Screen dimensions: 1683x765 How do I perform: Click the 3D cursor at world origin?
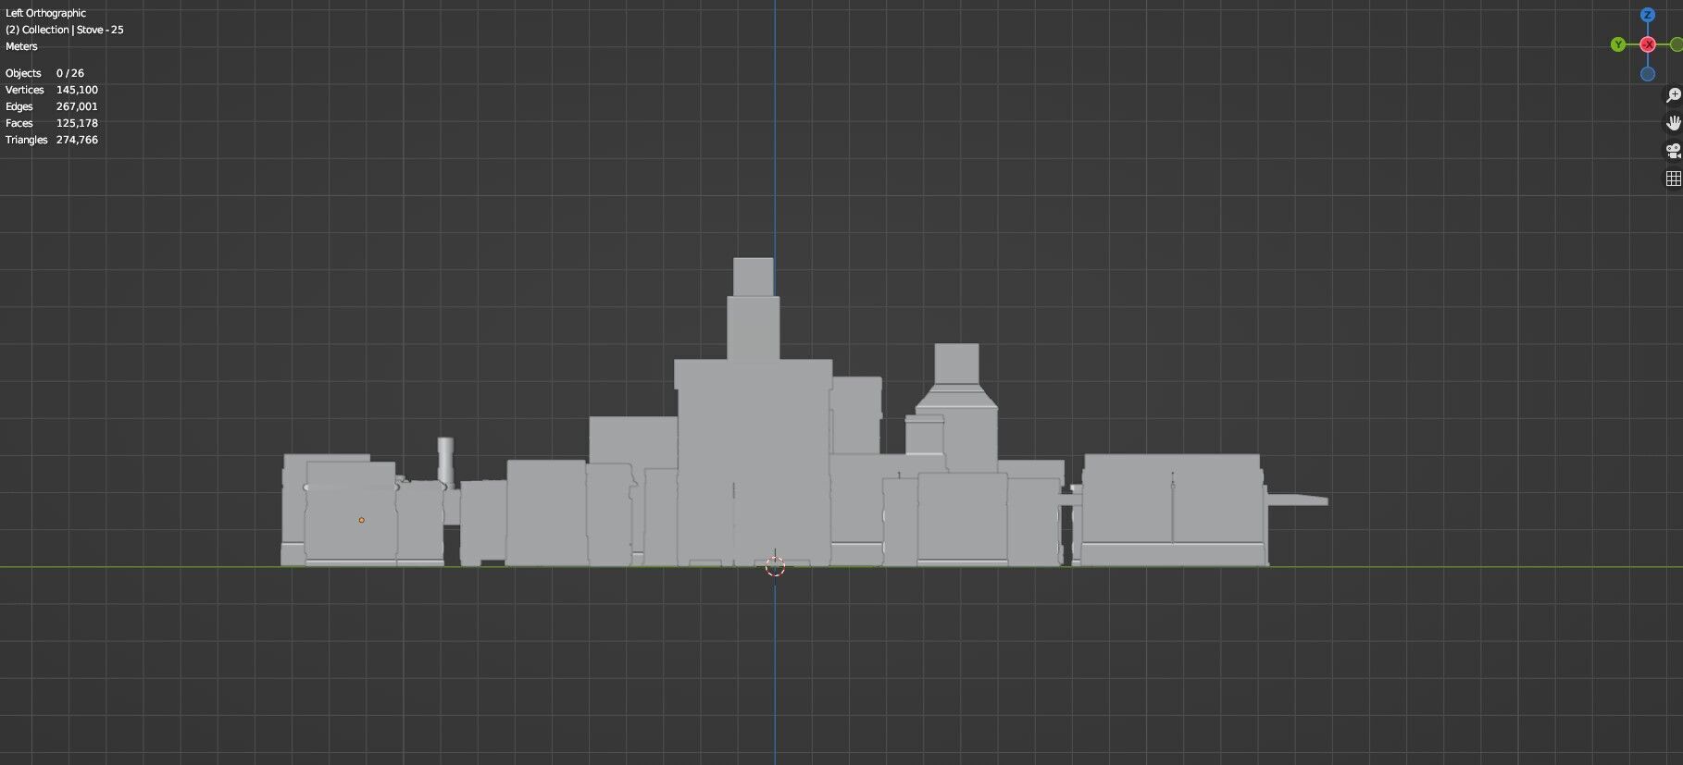click(x=775, y=566)
